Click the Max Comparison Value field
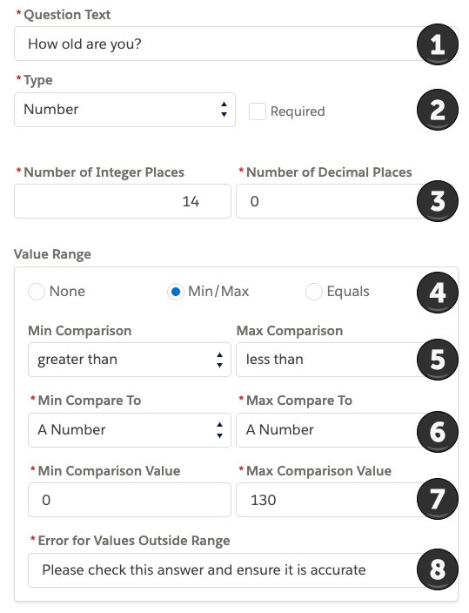This screenshot has width=469, height=613. (327, 500)
